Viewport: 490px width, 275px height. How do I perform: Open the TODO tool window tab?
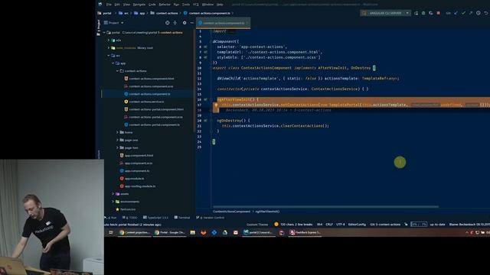130,217
